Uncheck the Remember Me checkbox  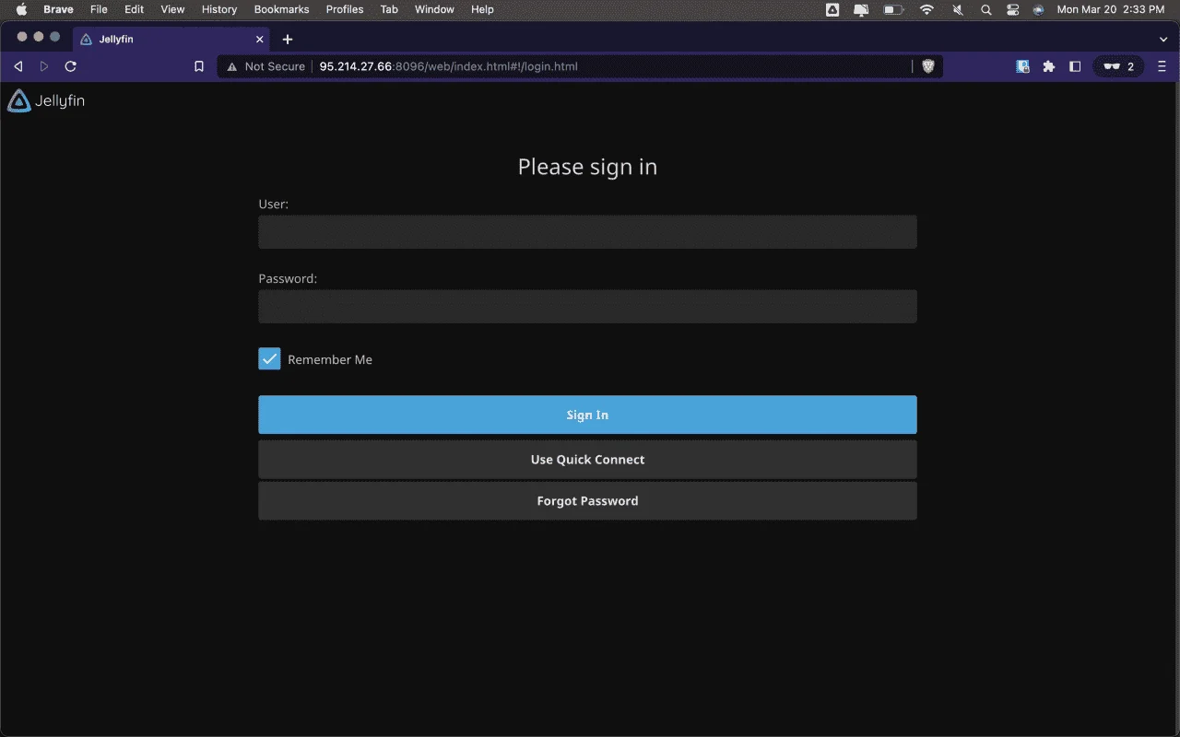coord(269,359)
